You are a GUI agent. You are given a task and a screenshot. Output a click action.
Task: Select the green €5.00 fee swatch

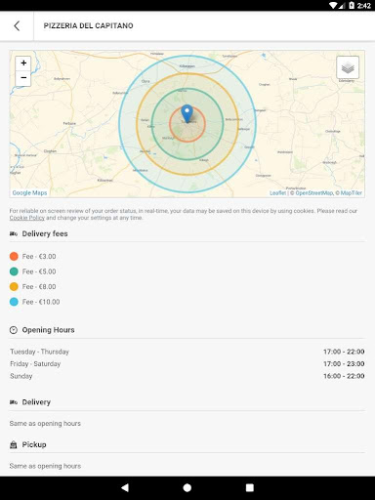14,271
